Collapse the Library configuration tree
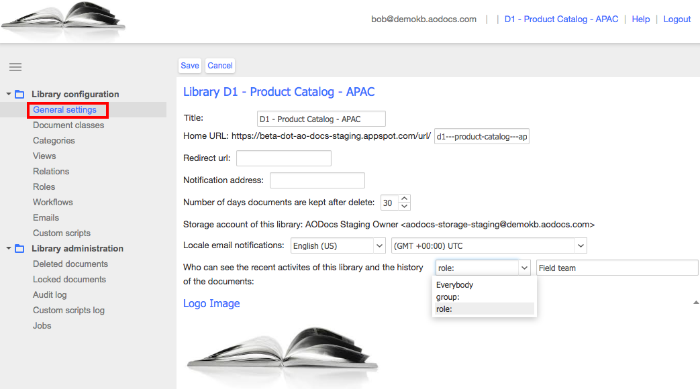Screen dimensions: 700x389 pos(7,94)
